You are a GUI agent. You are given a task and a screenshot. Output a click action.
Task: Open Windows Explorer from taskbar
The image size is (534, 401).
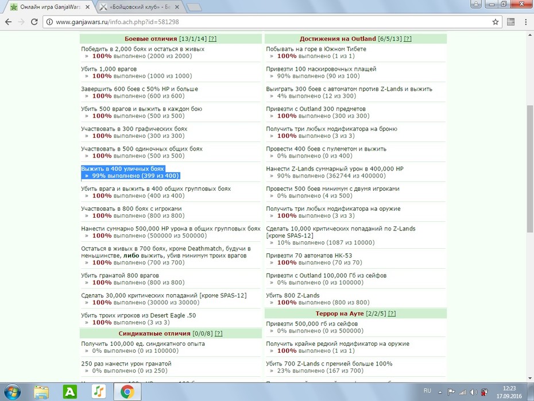41,392
